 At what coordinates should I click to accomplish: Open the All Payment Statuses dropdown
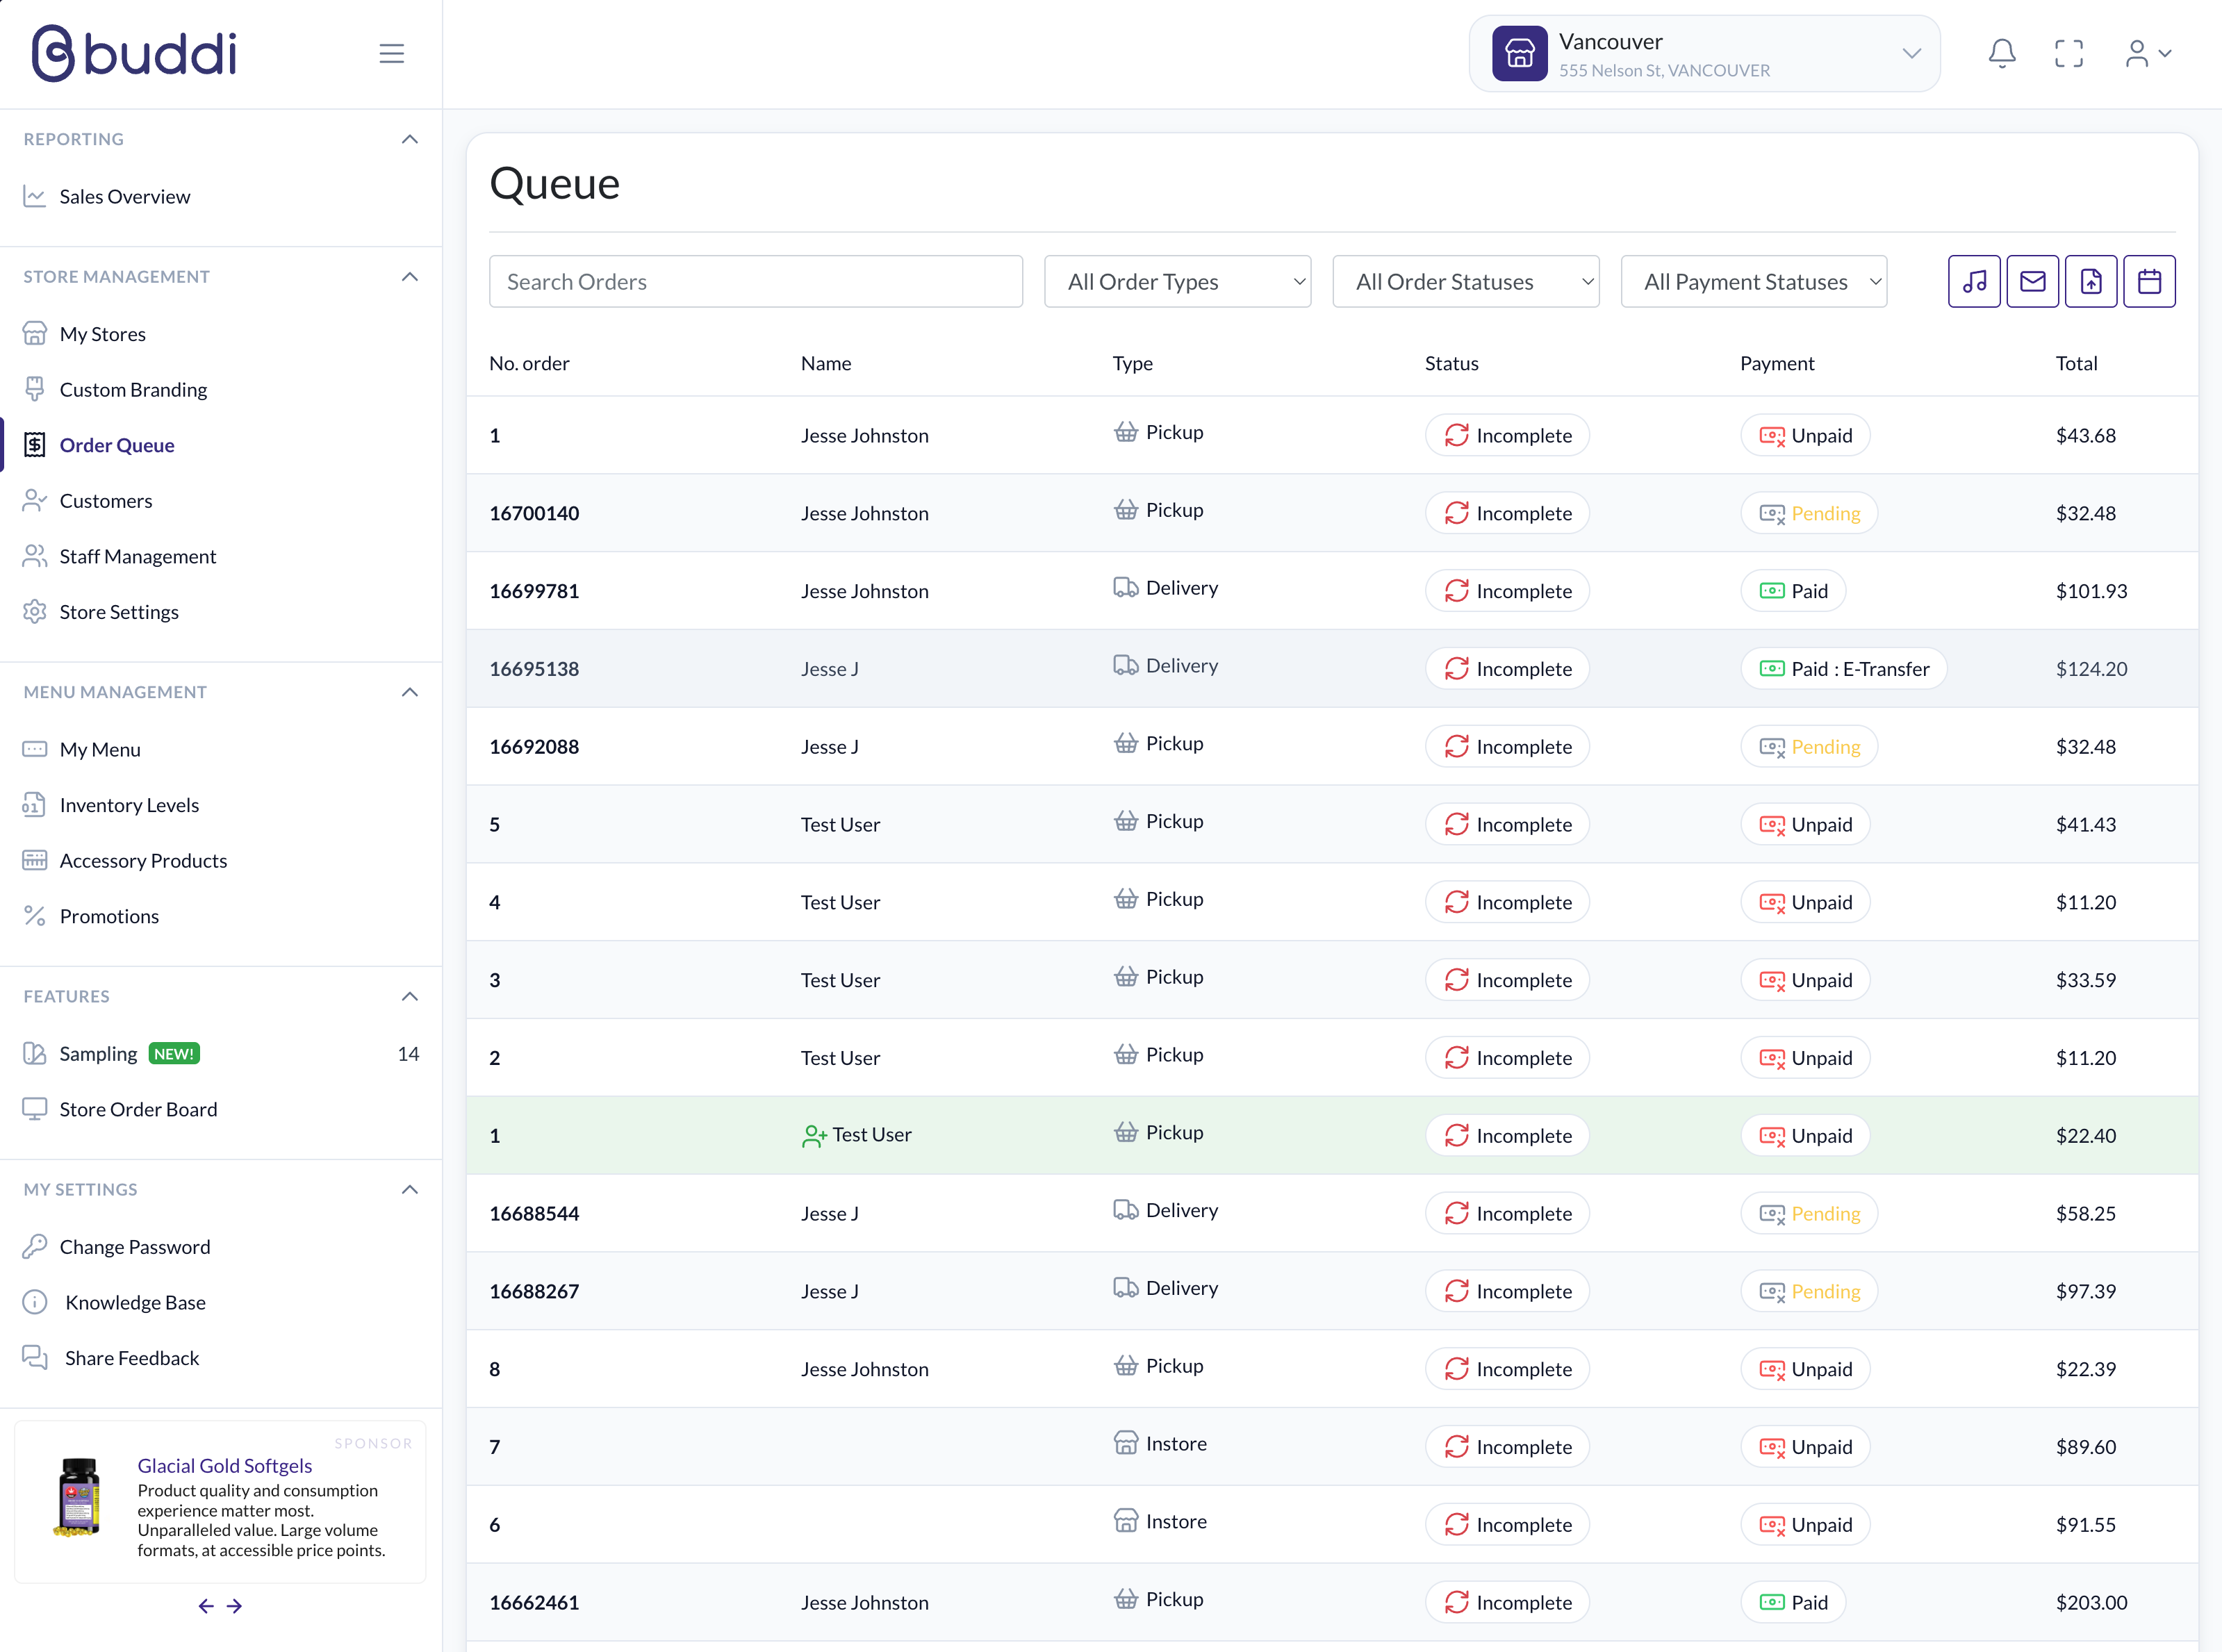coord(1753,282)
